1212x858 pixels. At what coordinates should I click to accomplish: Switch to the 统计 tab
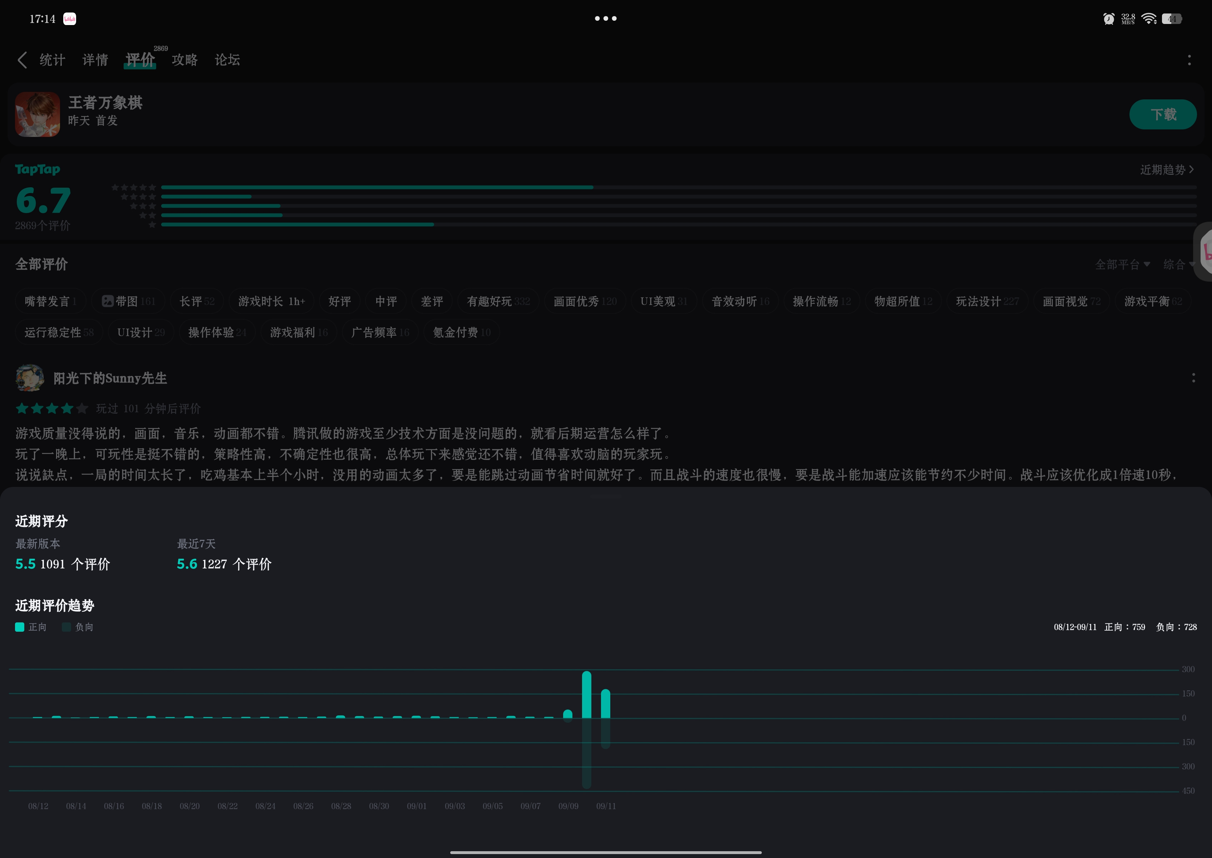point(52,60)
